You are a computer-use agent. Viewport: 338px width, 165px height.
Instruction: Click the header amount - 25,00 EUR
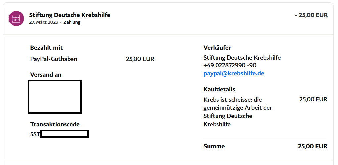click(x=311, y=15)
